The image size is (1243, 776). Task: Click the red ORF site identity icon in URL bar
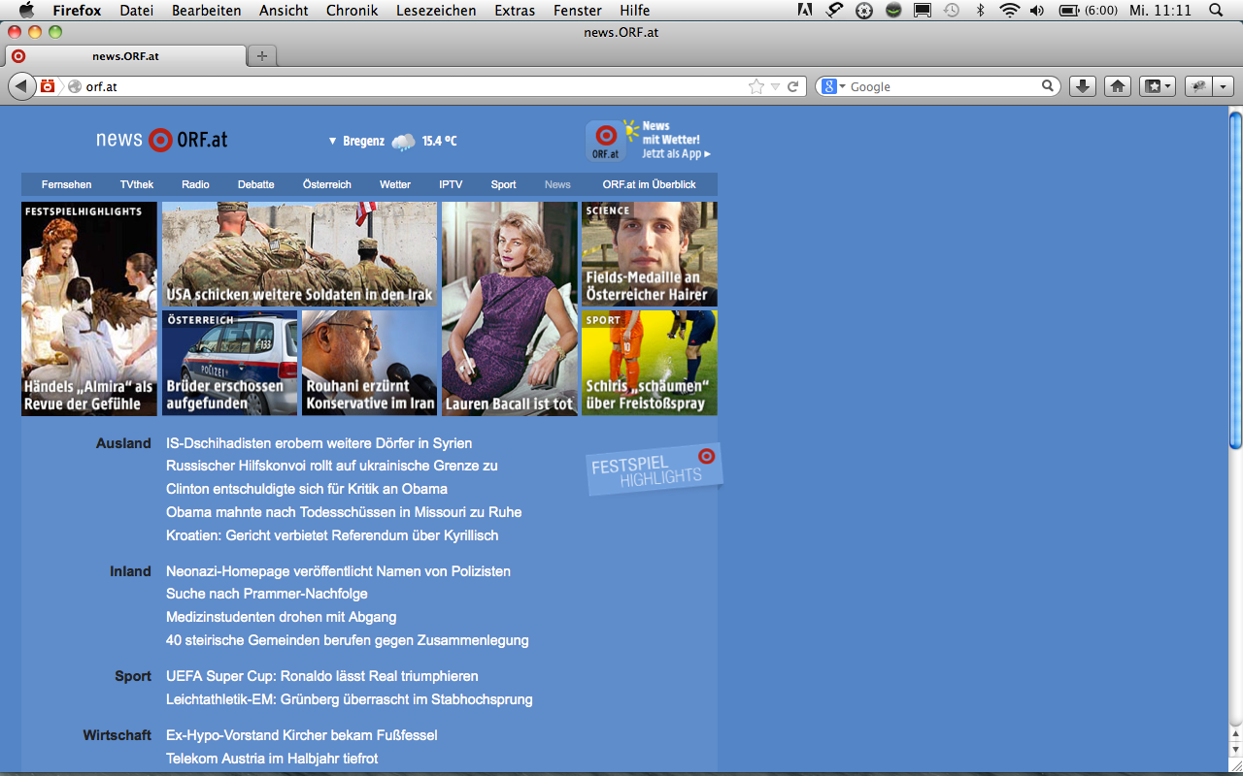pyautogui.click(x=48, y=86)
